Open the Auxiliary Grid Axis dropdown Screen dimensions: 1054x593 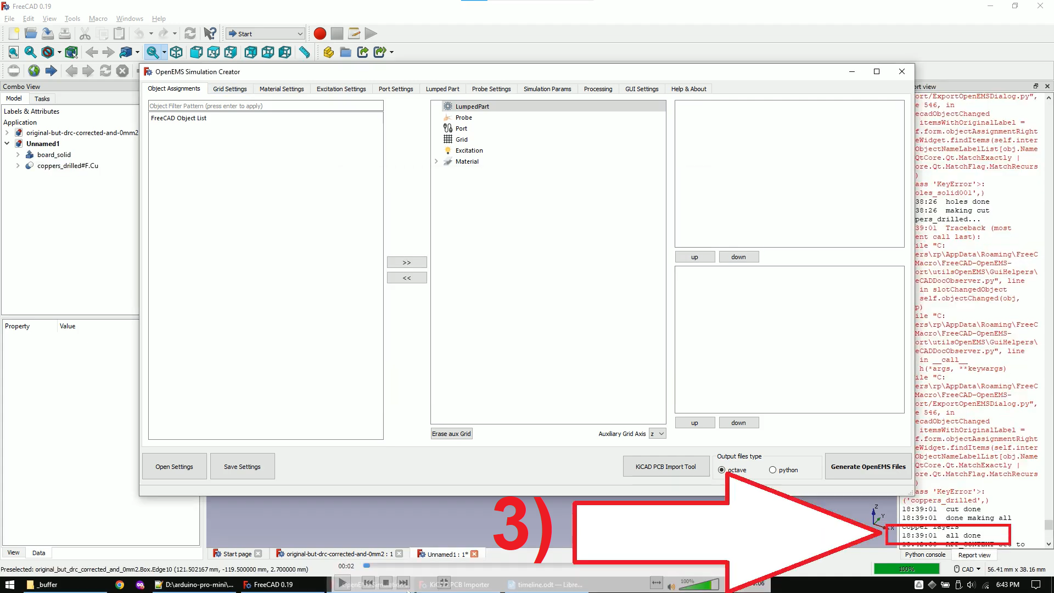[x=657, y=434]
